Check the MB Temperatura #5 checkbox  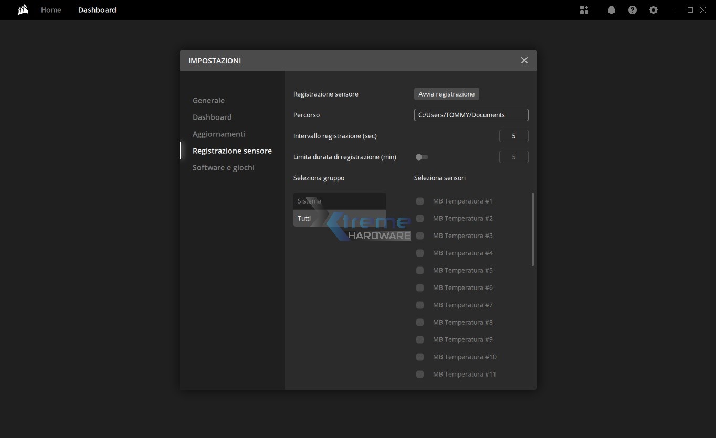pyautogui.click(x=420, y=270)
